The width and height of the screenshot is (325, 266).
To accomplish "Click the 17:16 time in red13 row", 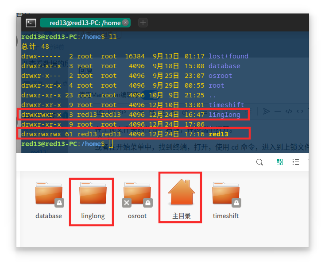I will [194, 134].
